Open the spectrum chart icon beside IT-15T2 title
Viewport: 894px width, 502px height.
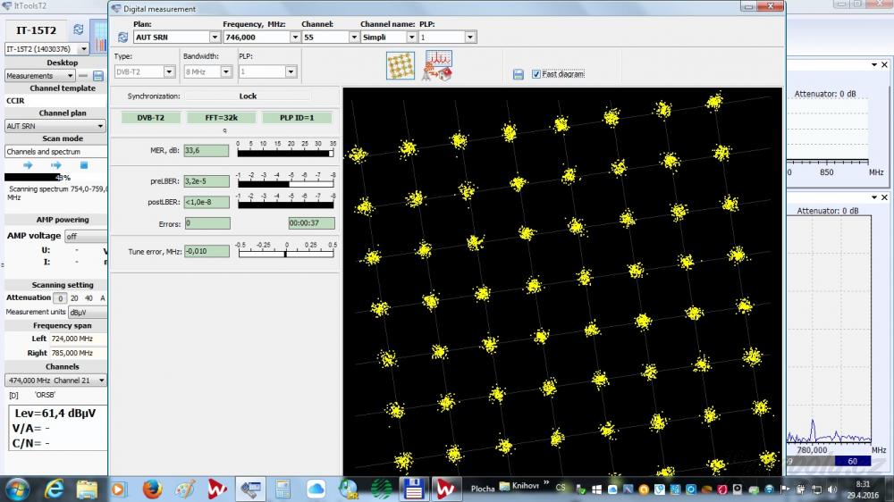tap(100, 38)
